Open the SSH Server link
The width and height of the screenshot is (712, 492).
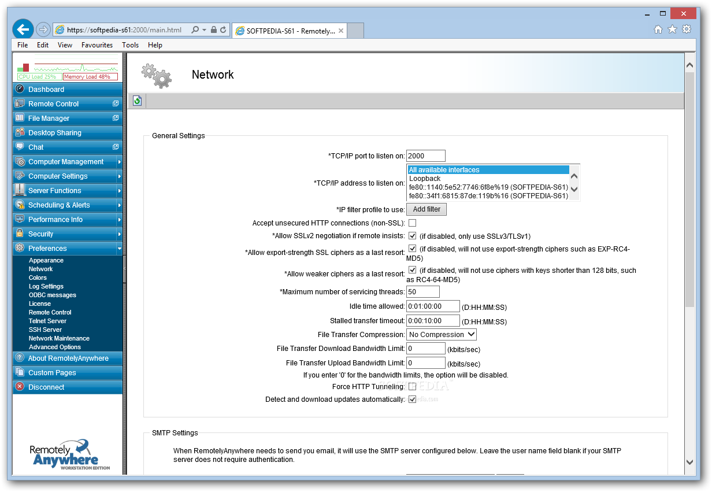pyautogui.click(x=45, y=330)
